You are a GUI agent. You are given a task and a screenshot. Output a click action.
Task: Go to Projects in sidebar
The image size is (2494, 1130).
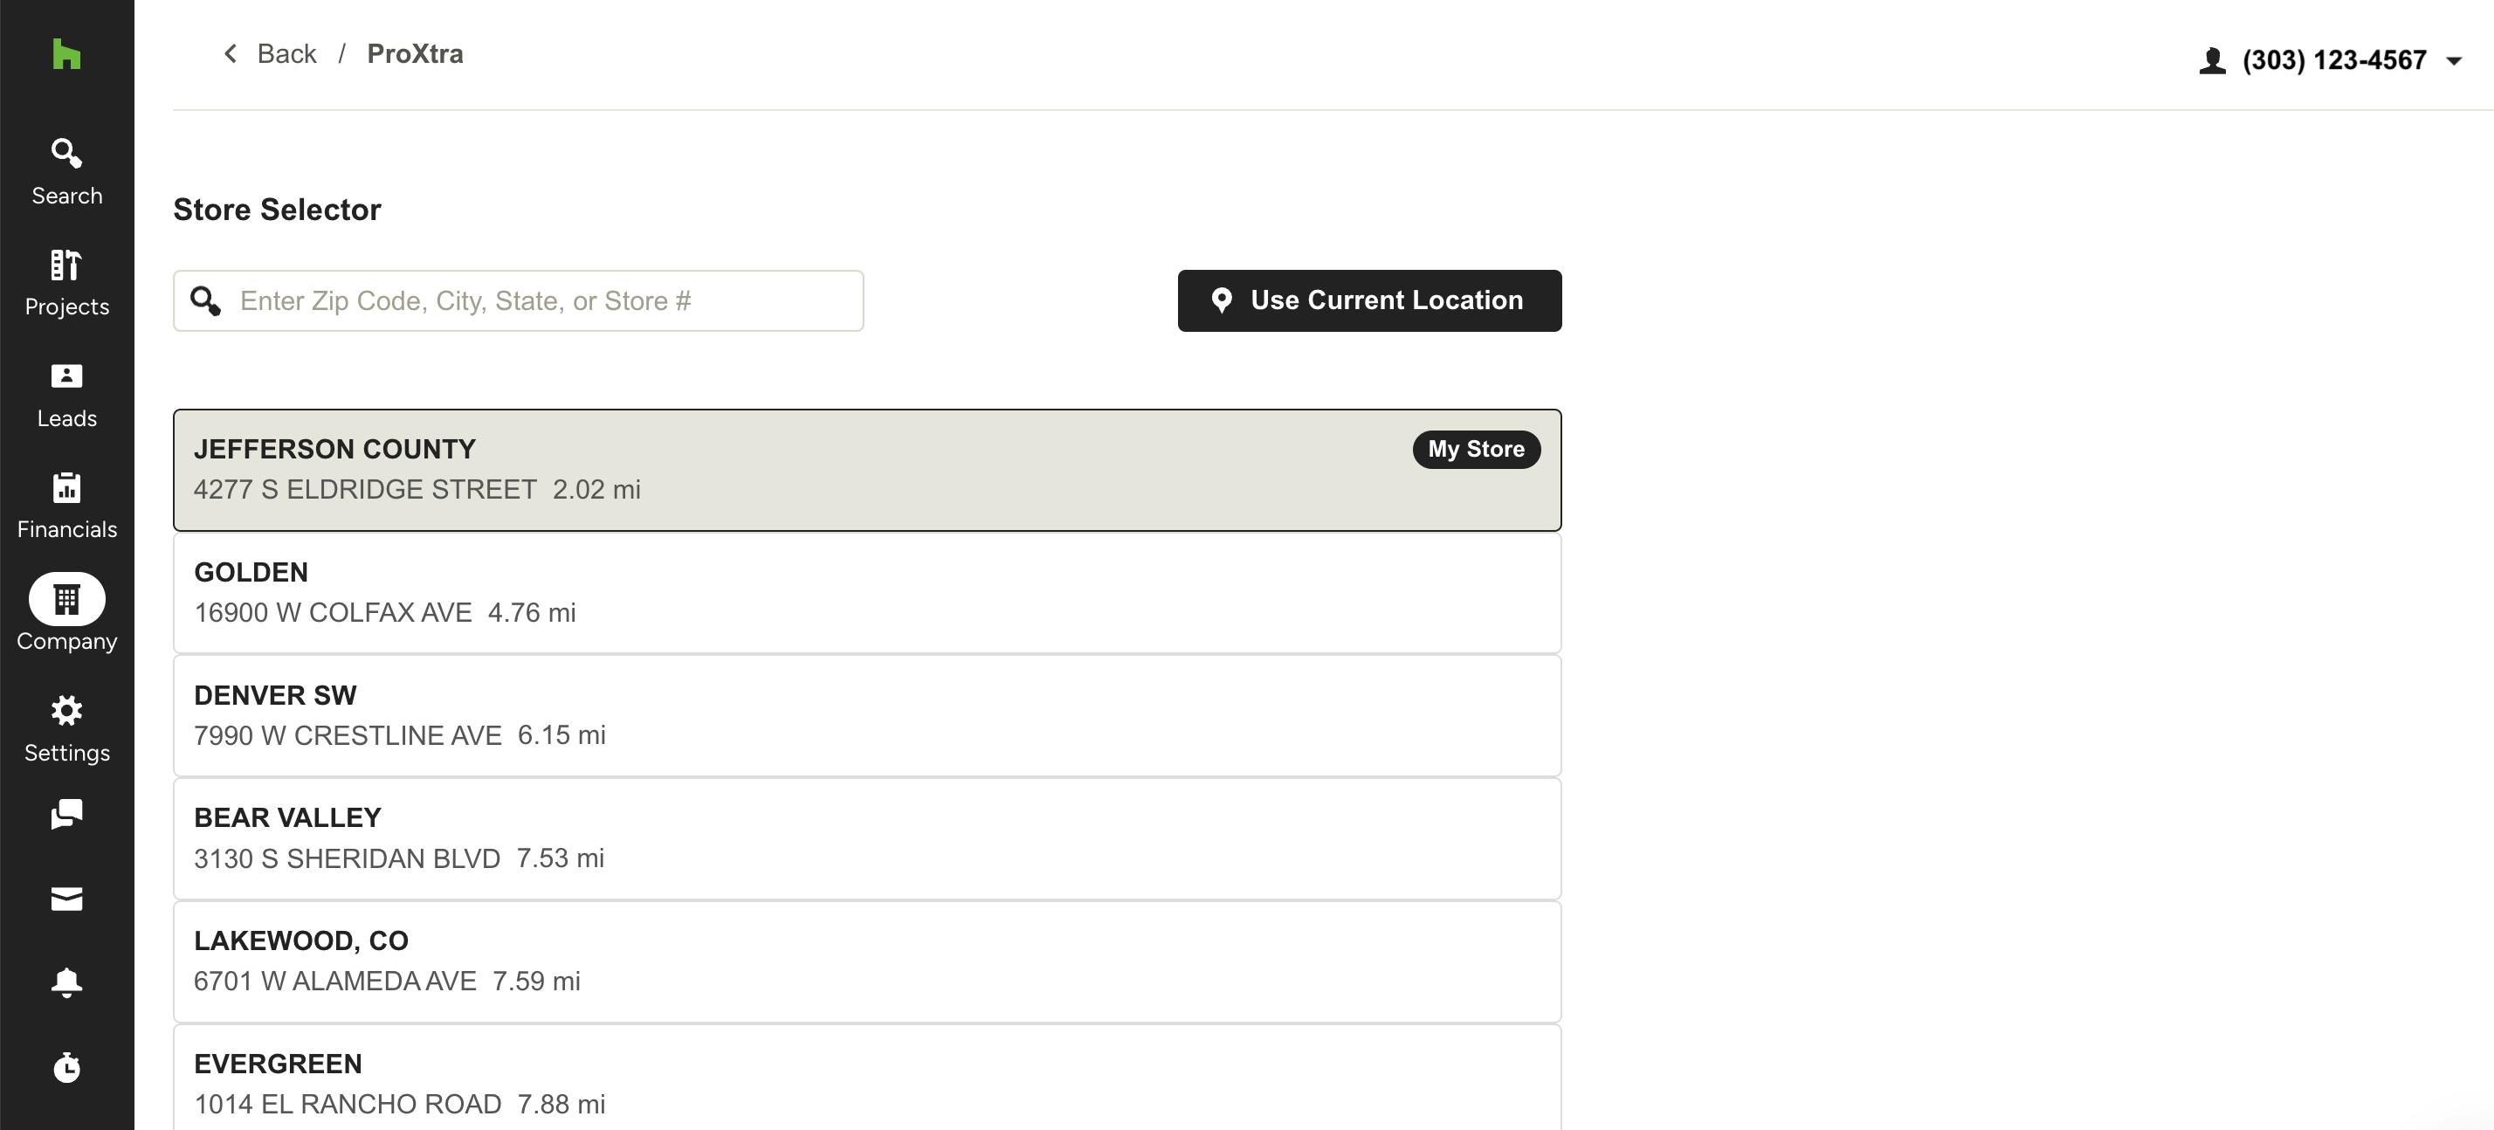click(x=66, y=284)
